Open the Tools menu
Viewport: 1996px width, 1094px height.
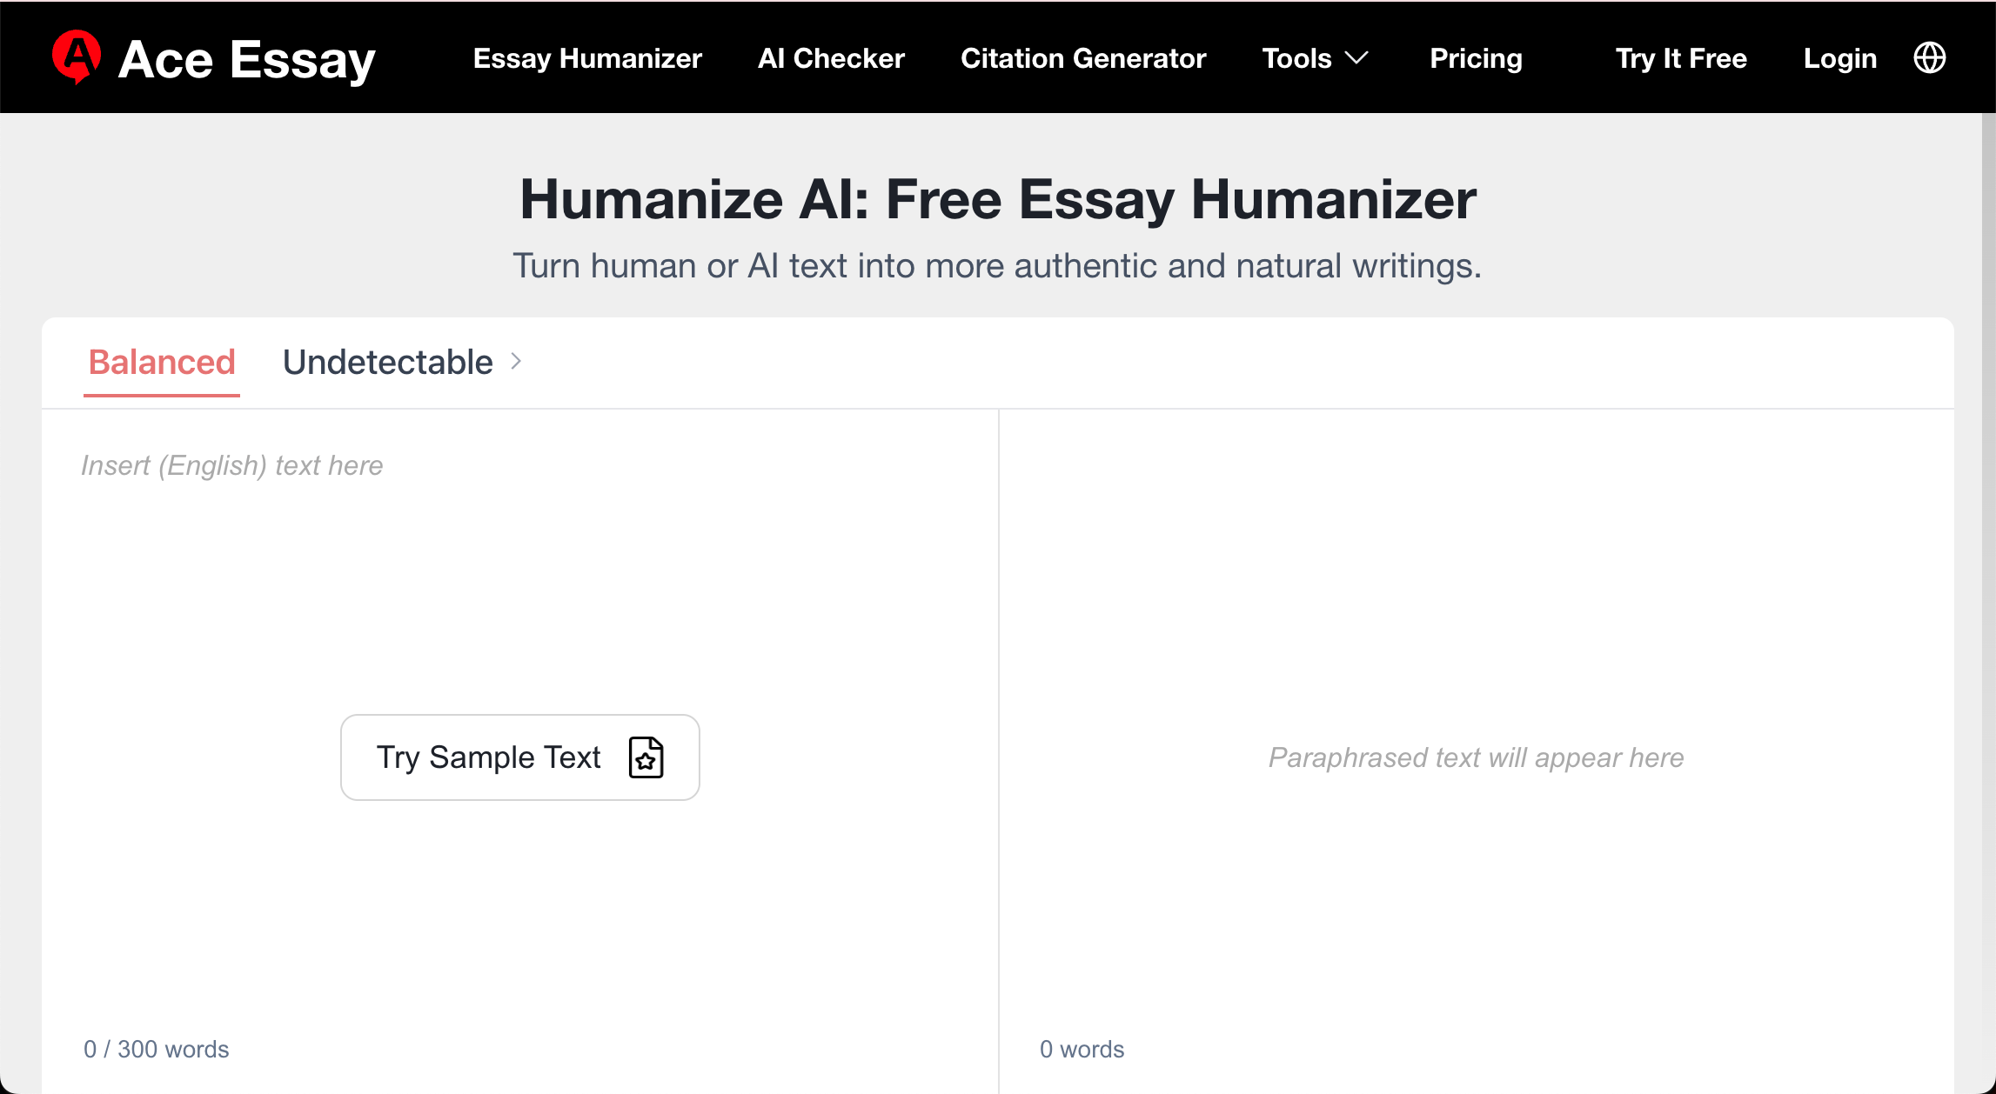(1316, 58)
